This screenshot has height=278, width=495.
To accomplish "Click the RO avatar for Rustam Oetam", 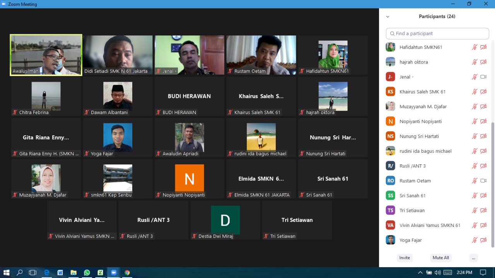I will point(391,181).
